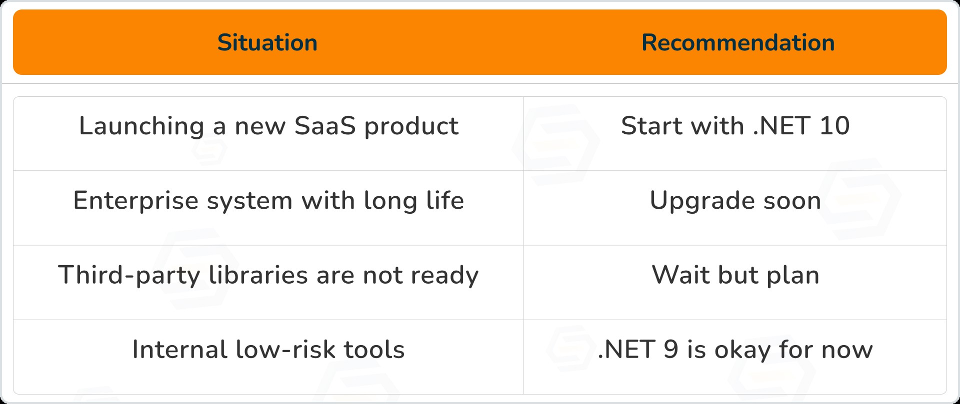Click the small watermark logo under "Launching"
This screenshot has width=960, height=404.
click(x=210, y=150)
